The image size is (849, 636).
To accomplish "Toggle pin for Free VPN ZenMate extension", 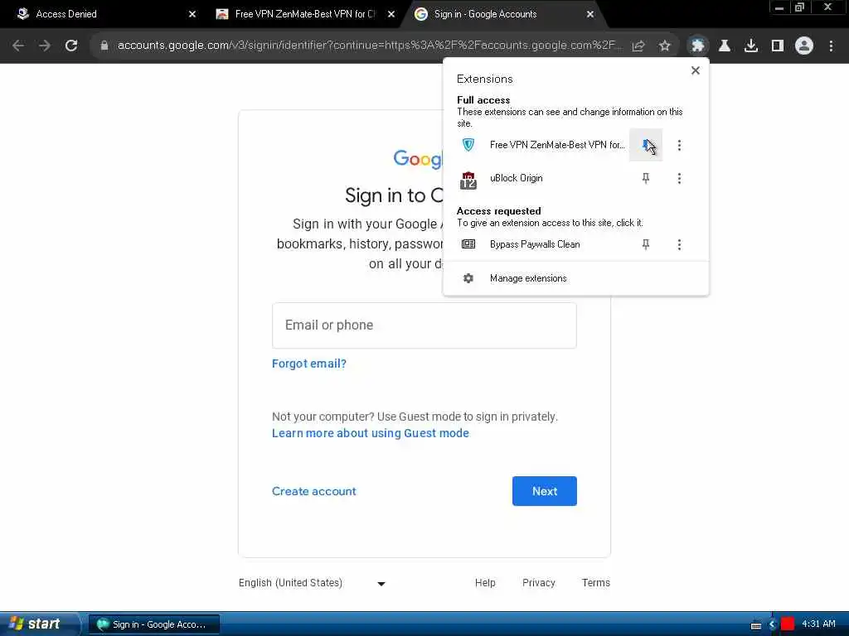I will [x=645, y=144].
